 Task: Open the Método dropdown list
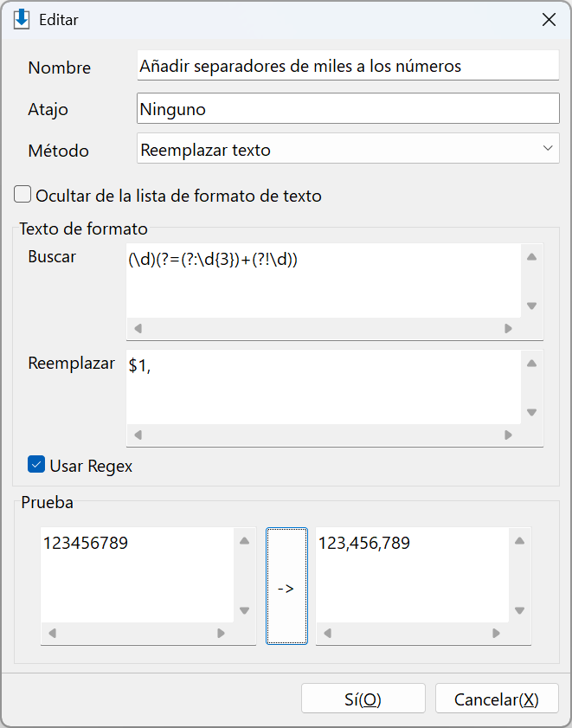(x=348, y=149)
